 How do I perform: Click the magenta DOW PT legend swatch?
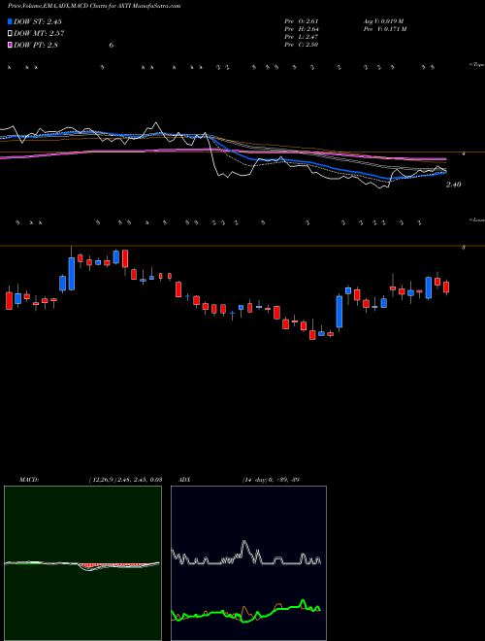click(x=11, y=45)
